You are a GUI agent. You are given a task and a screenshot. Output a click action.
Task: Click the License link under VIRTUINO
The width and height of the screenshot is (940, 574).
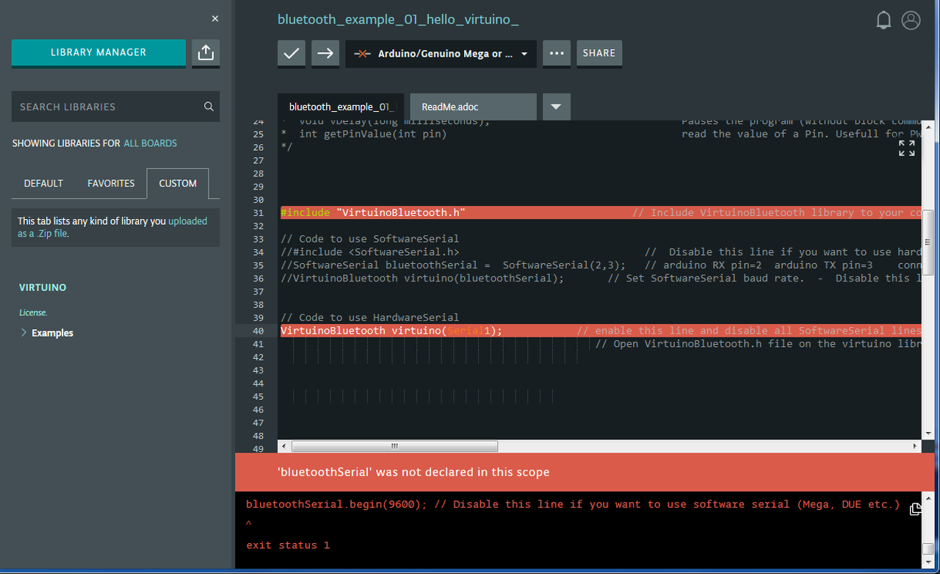[x=33, y=312]
